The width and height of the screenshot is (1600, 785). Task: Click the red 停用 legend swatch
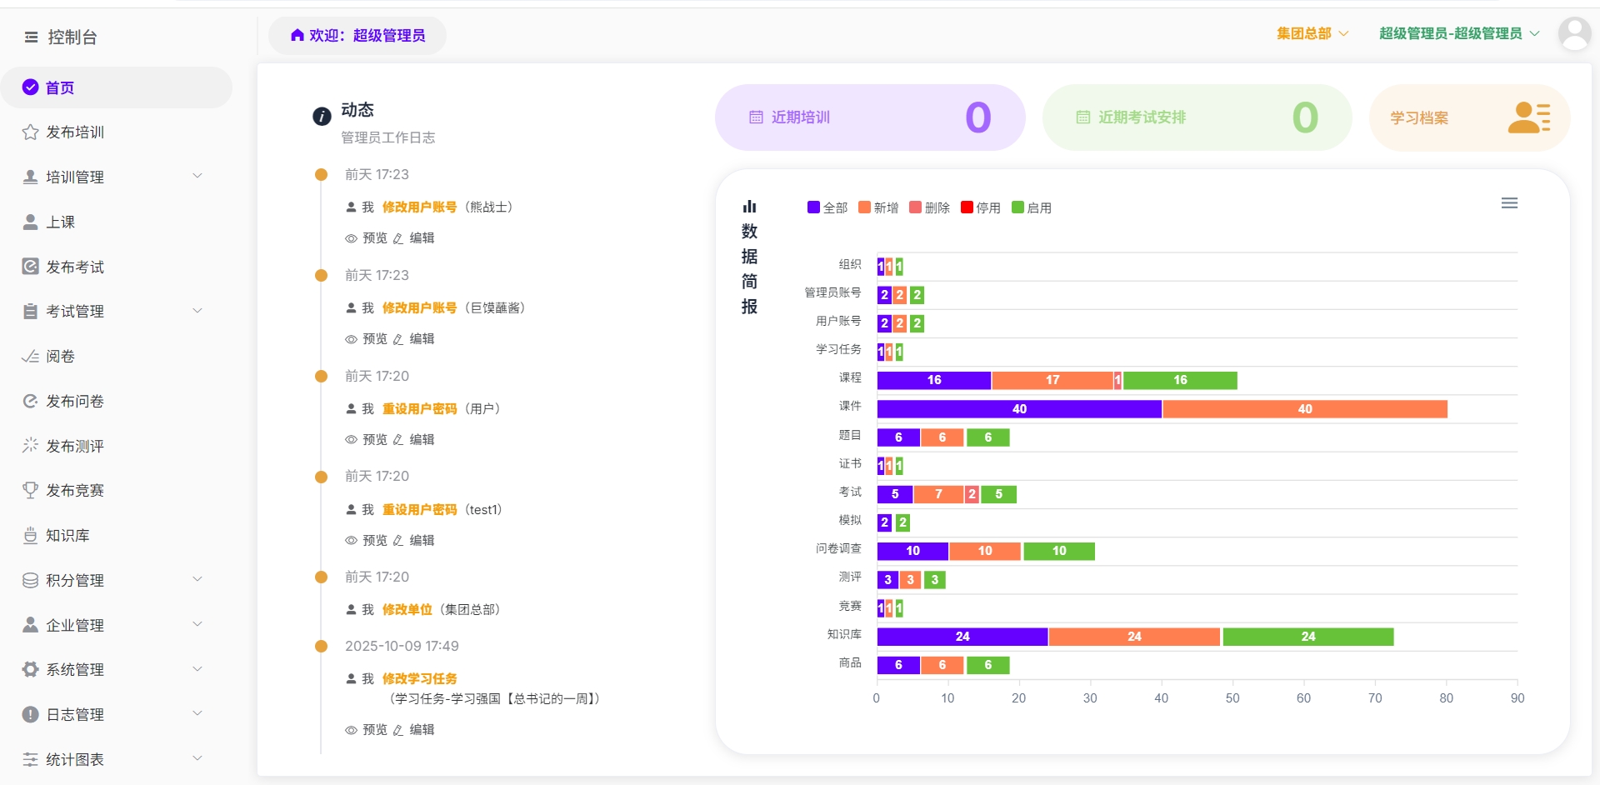click(x=967, y=207)
